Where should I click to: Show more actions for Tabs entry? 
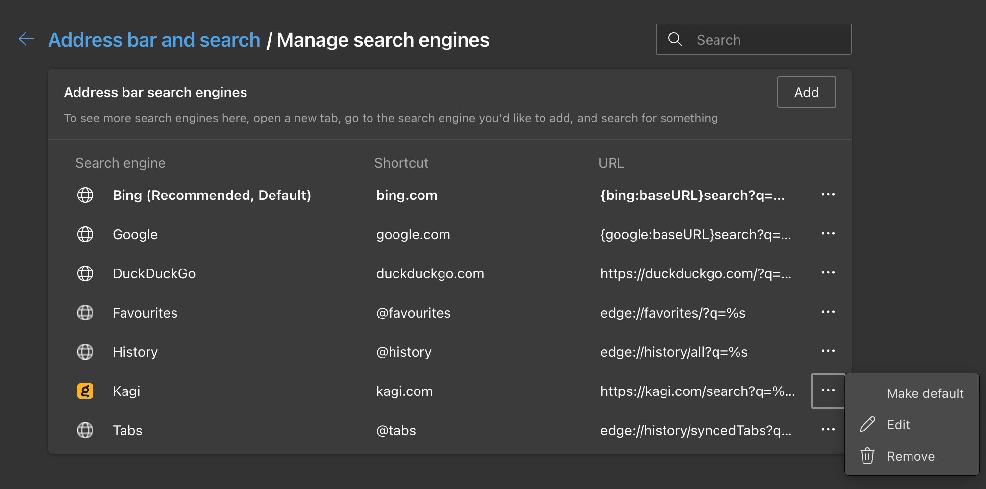click(828, 430)
